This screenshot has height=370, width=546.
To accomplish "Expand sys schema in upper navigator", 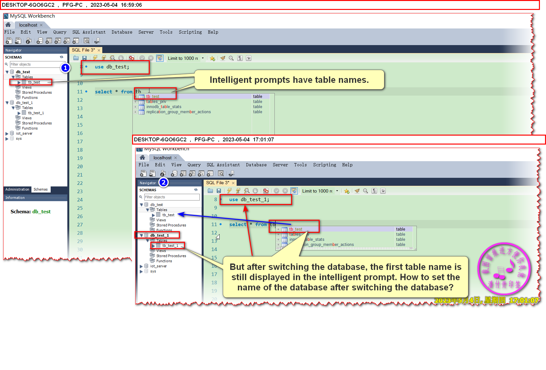I will 7,139.
